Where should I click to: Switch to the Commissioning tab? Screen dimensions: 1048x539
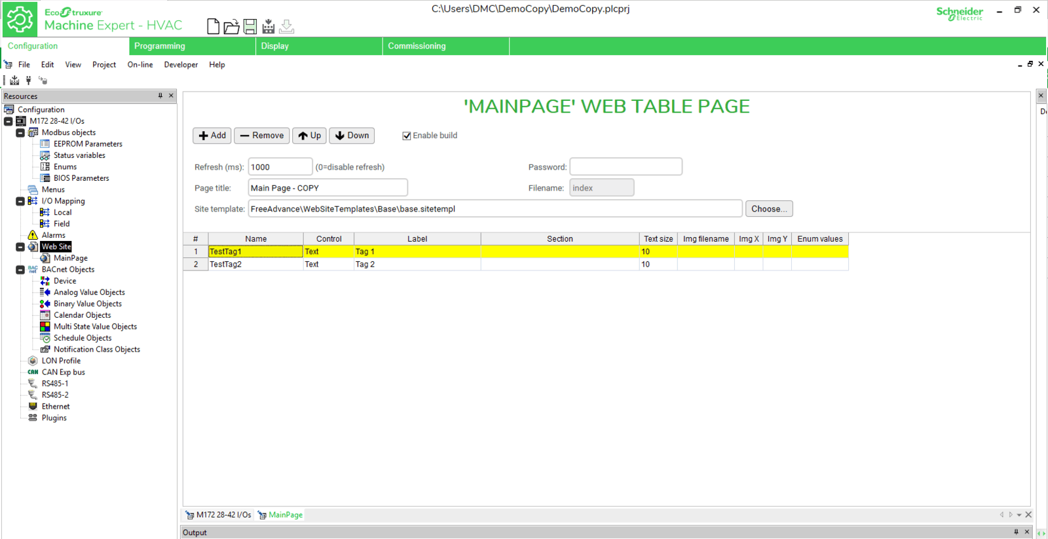446,46
